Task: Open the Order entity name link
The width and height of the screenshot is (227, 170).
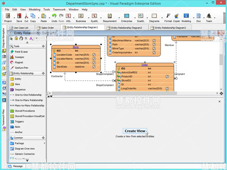Action: (145, 65)
